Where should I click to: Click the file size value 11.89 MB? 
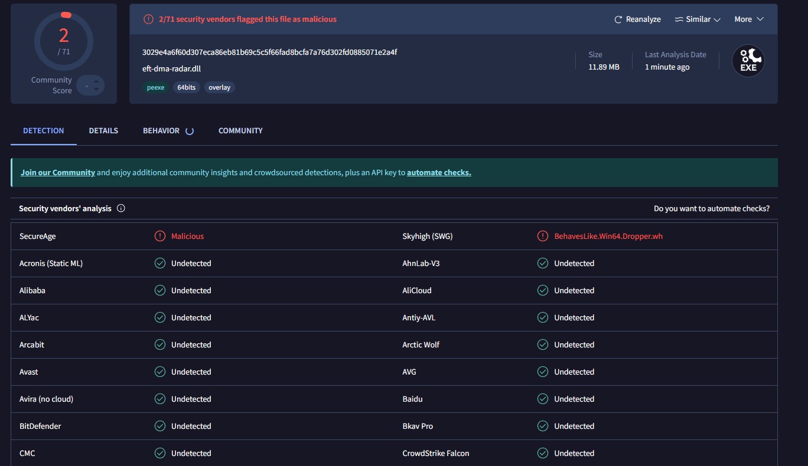click(x=604, y=67)
